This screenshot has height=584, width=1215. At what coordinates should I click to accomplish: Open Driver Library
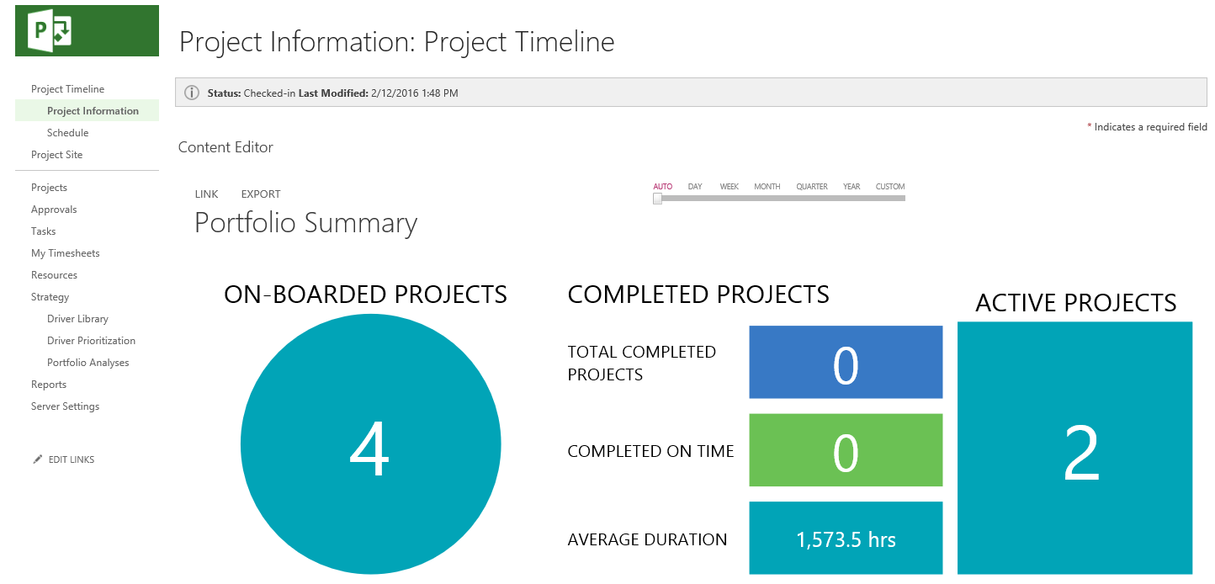pyautogui.click(x=77, y=319)
